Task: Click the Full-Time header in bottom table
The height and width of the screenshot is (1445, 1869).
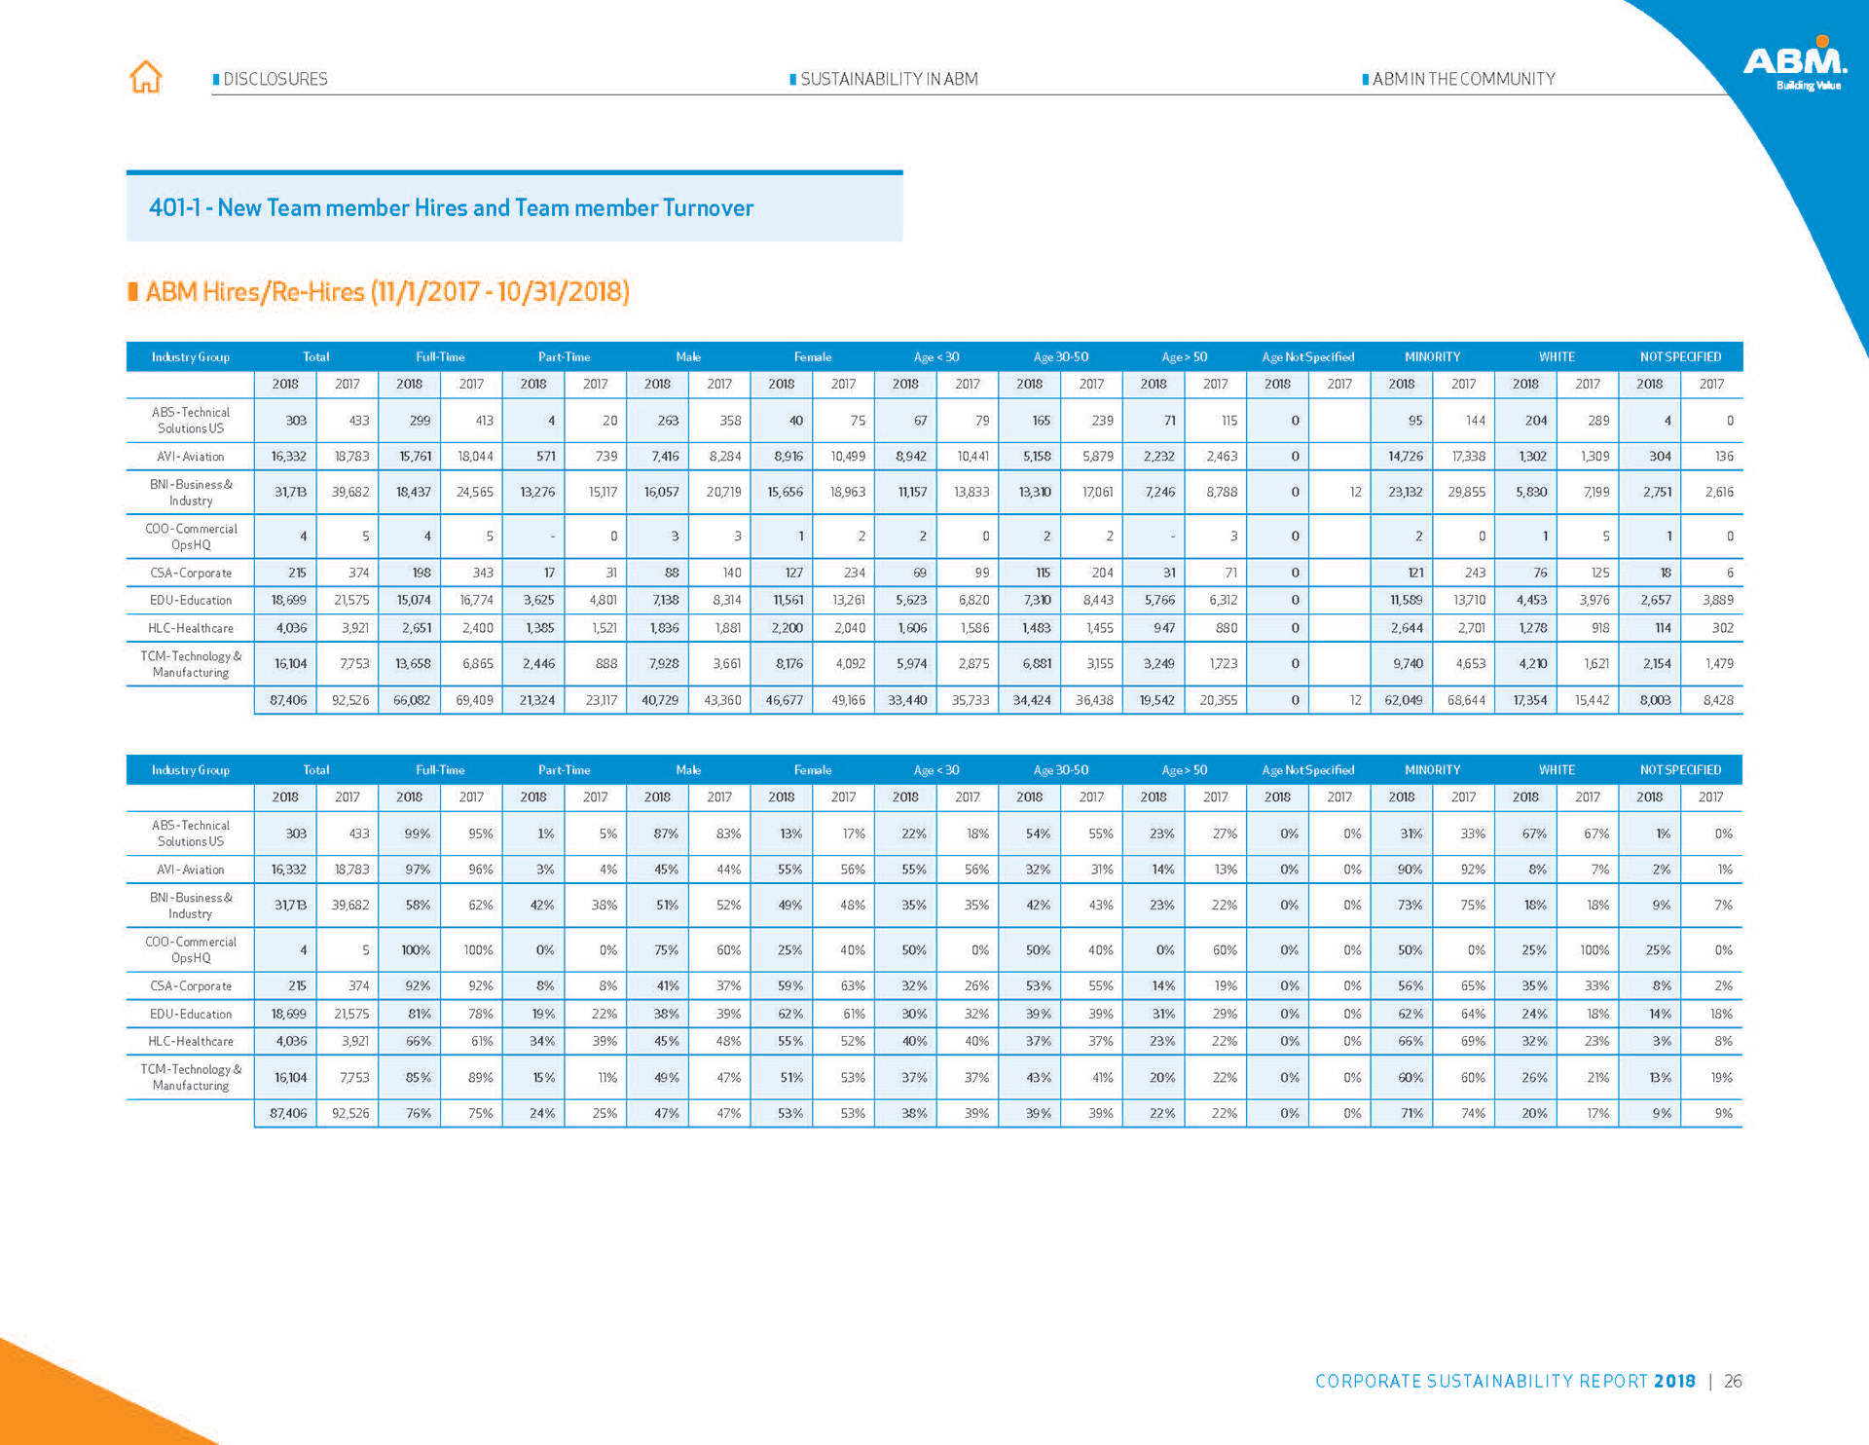Action: [x=440, y=769]
